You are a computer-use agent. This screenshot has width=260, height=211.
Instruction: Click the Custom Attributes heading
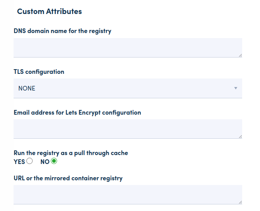click(x=49, y=11)
